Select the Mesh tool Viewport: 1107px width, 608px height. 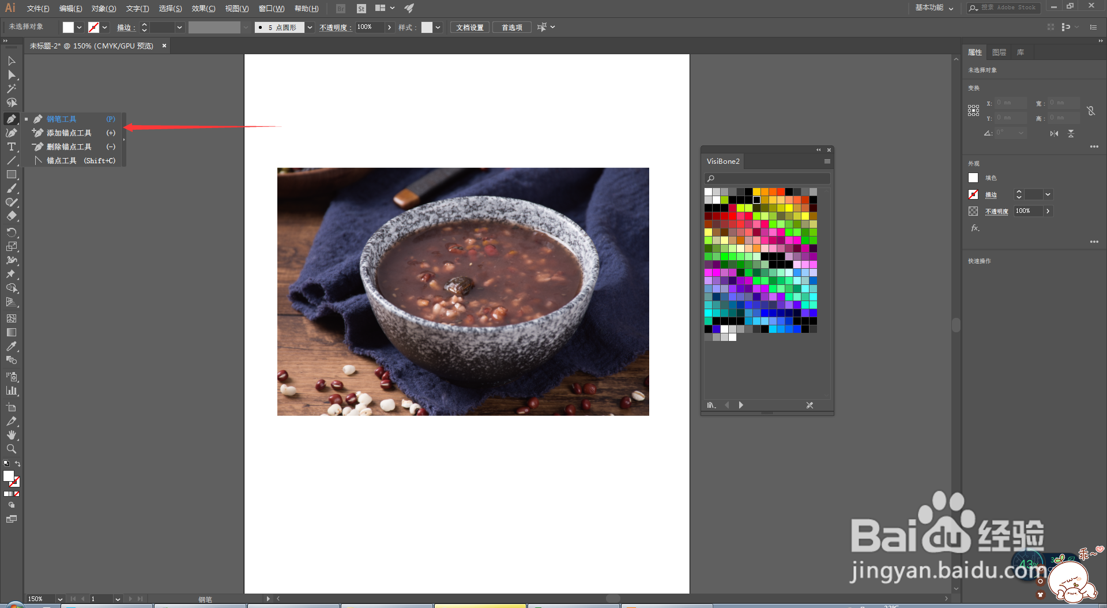pyautogui.click(x=12, y=318)
